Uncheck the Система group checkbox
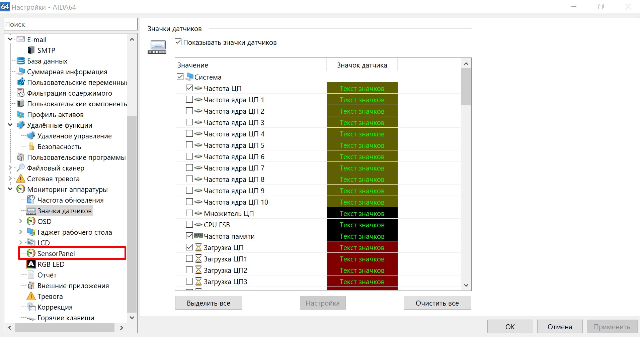 pos(180,77)
